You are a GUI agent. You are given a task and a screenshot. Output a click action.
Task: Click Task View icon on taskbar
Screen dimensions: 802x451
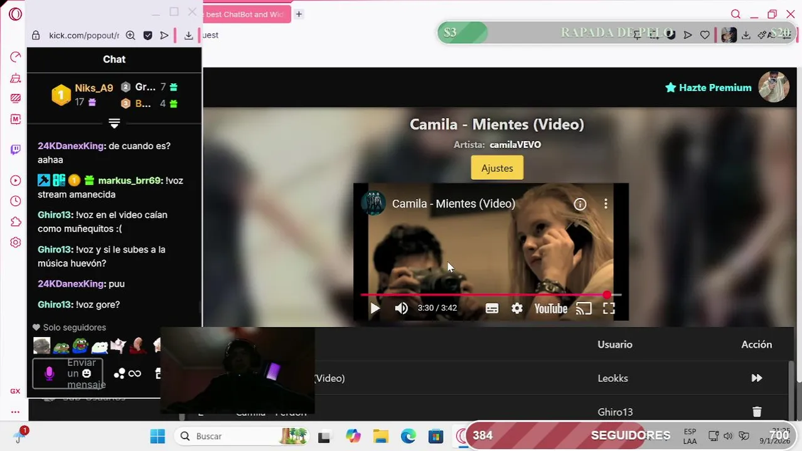324,437
